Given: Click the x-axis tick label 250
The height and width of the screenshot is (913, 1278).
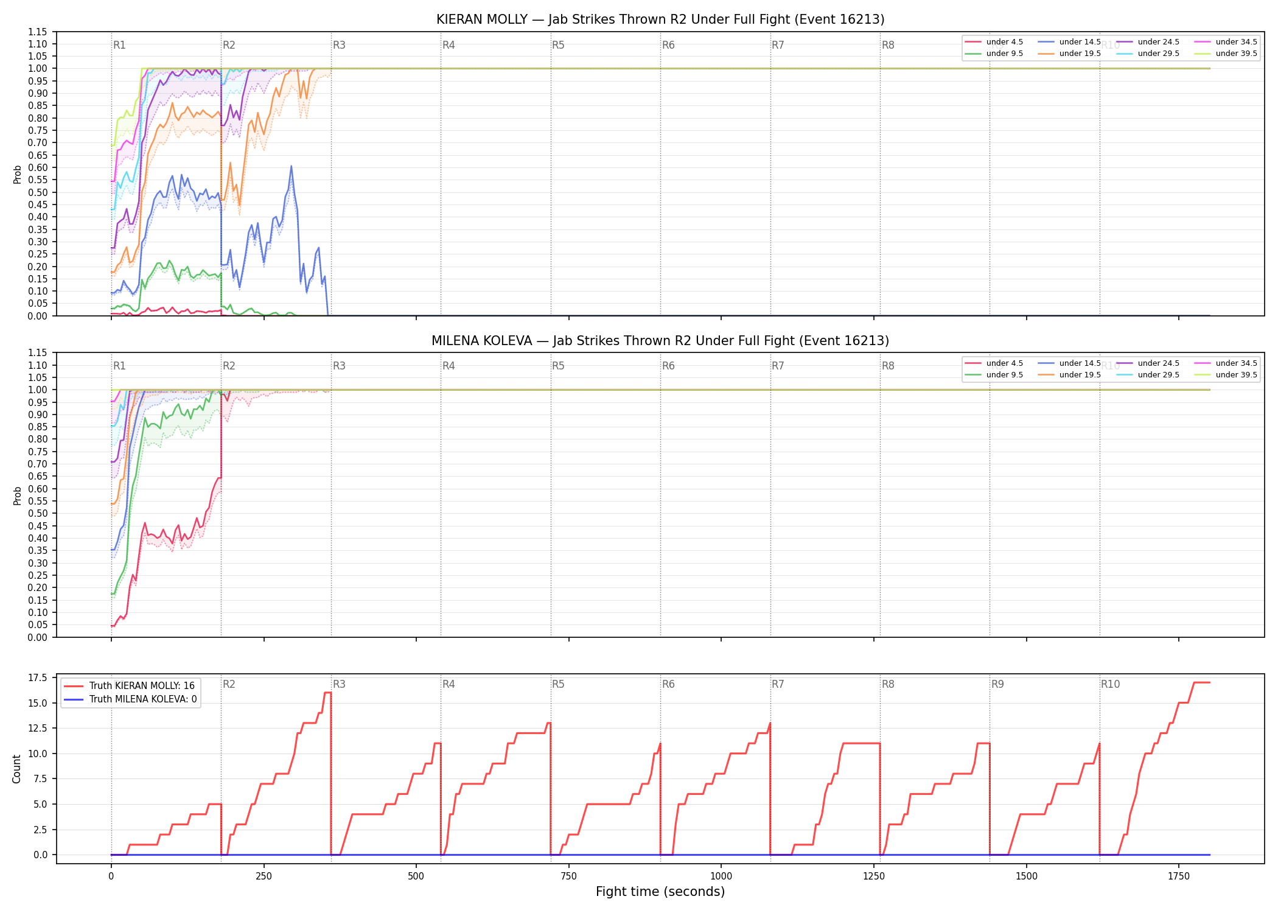Looking at the screenshot, I should point(264,877).
